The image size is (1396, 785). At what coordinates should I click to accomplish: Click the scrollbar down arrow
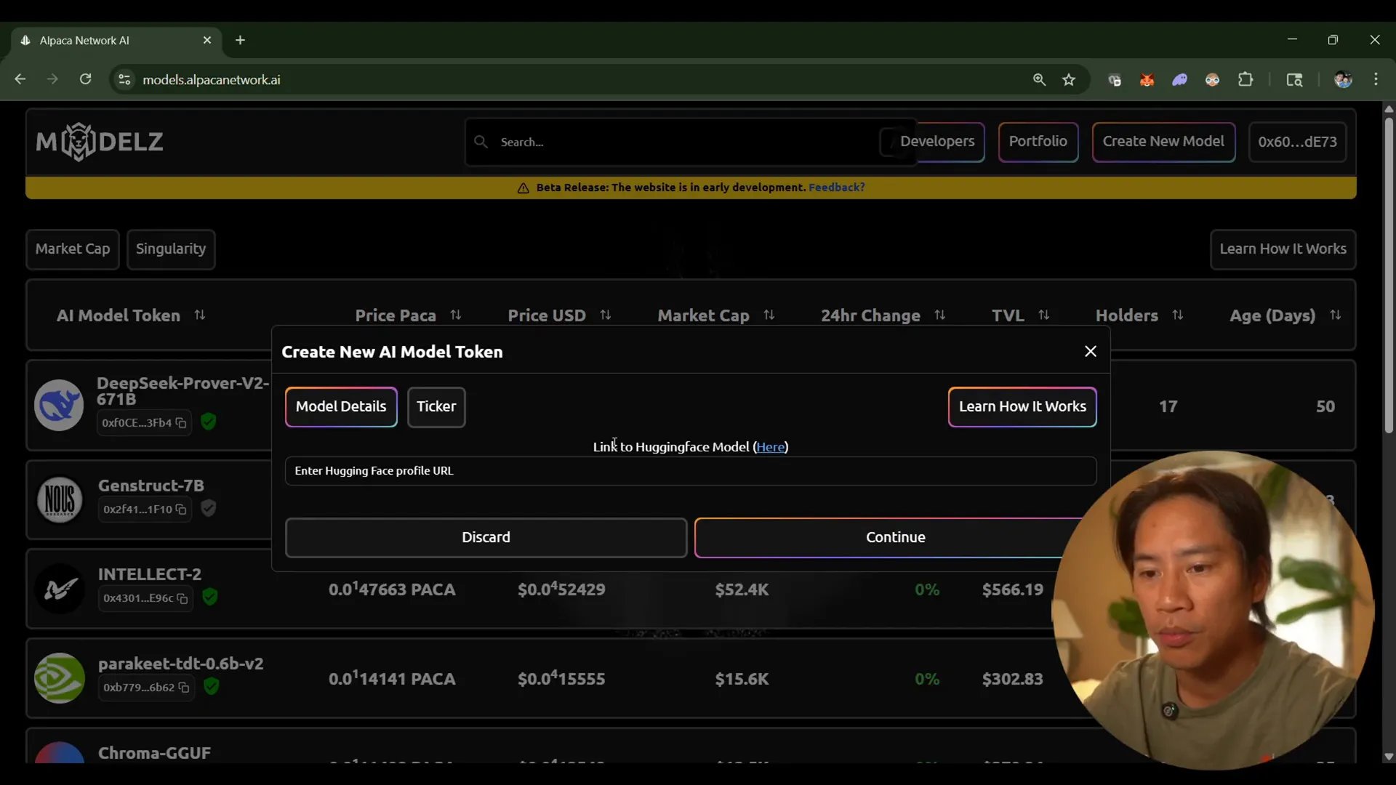click(1389, 757)
